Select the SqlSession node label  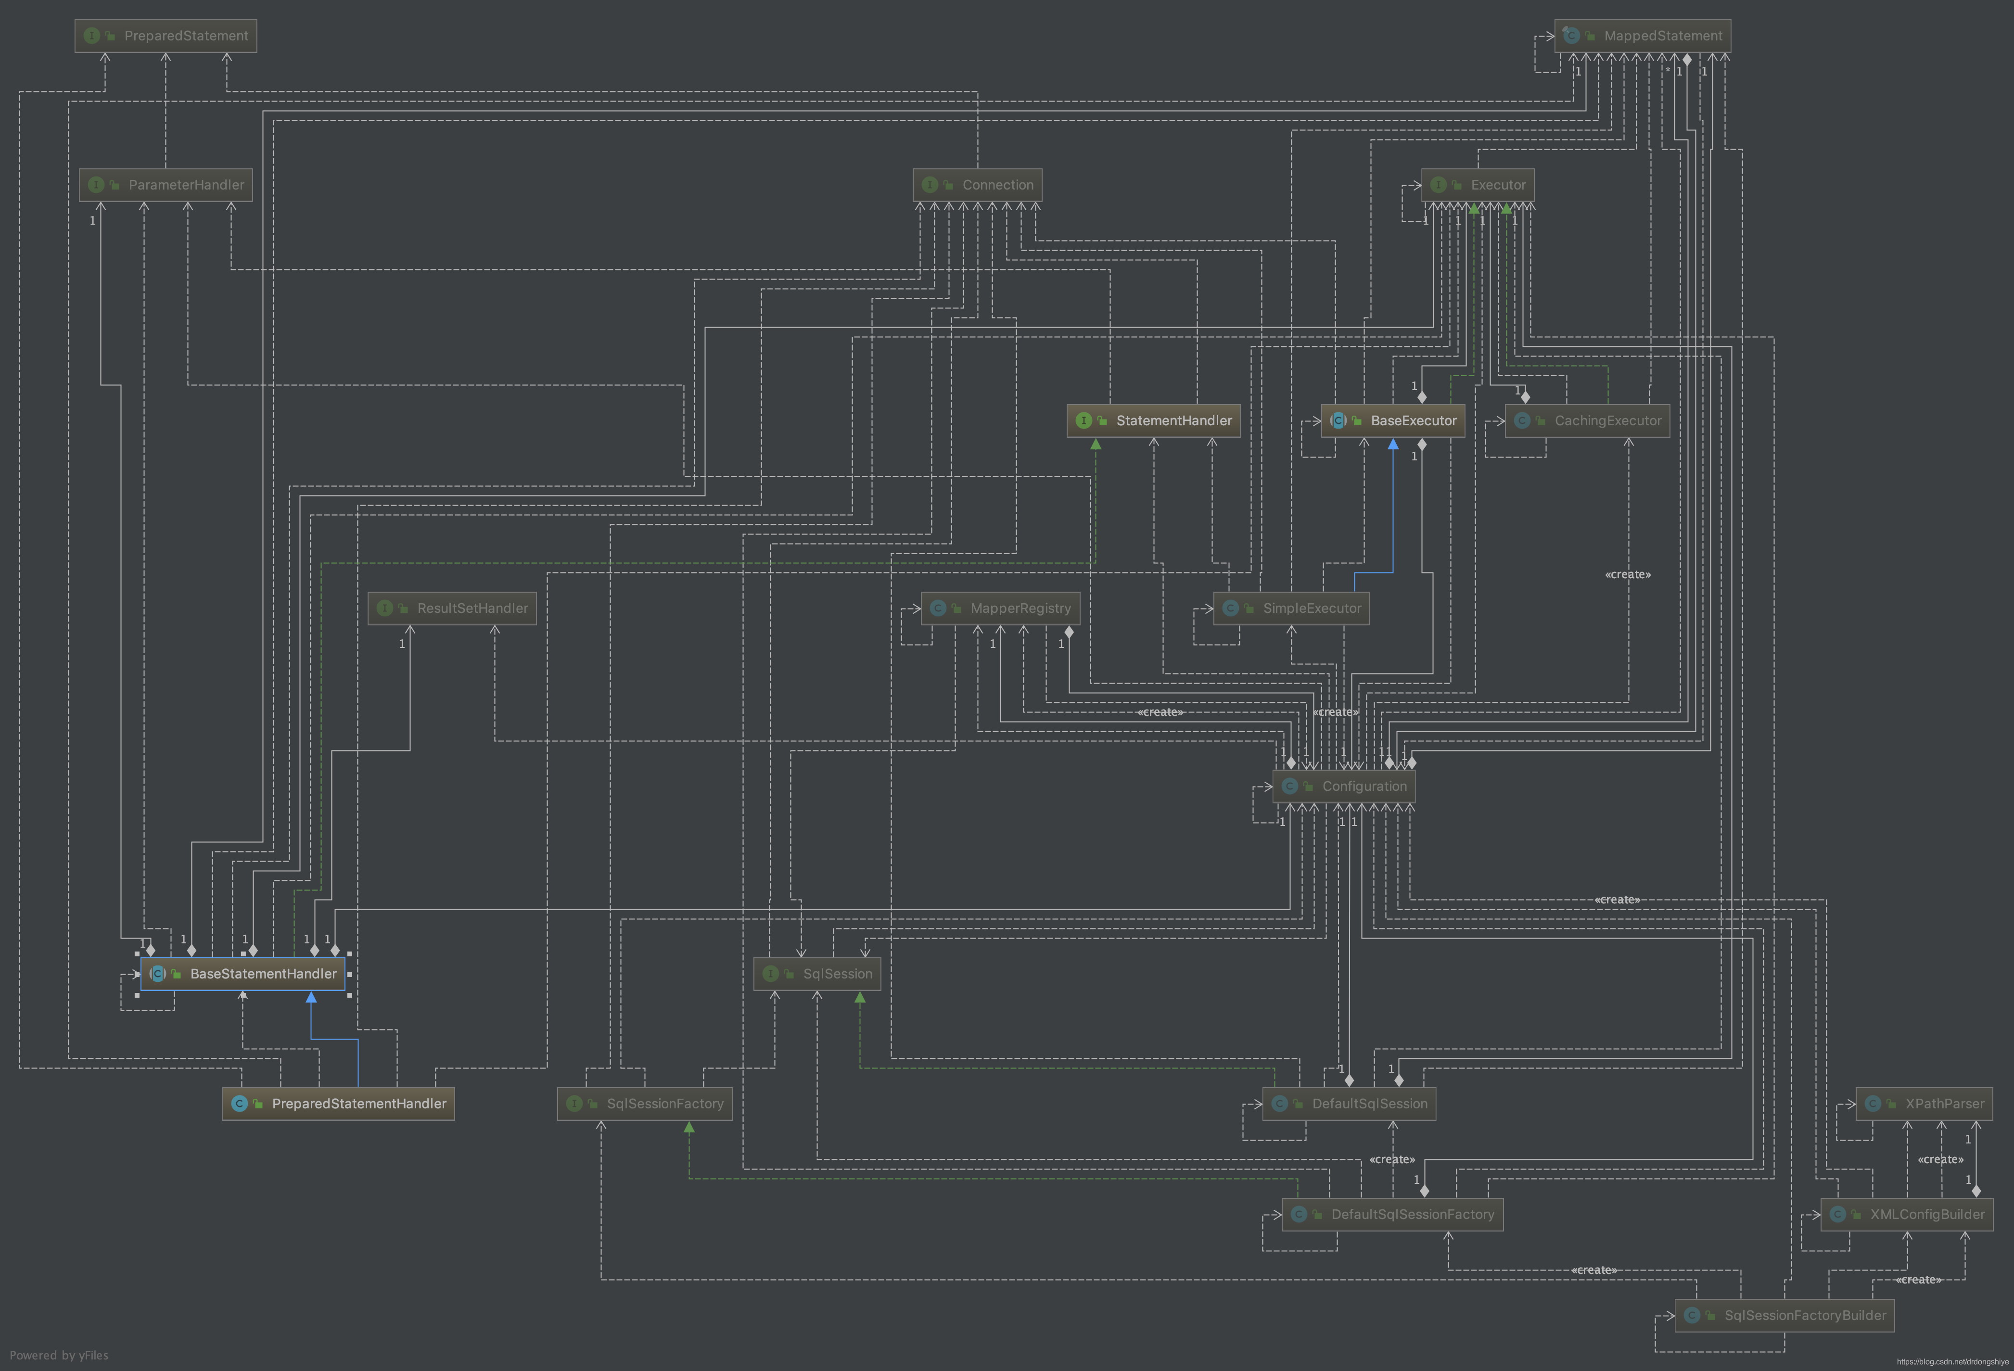click(x=838, y=974)
